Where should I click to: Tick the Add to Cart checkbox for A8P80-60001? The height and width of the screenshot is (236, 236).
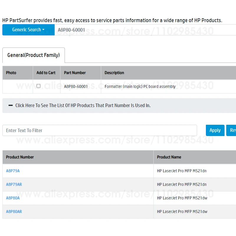coord(38,86)
